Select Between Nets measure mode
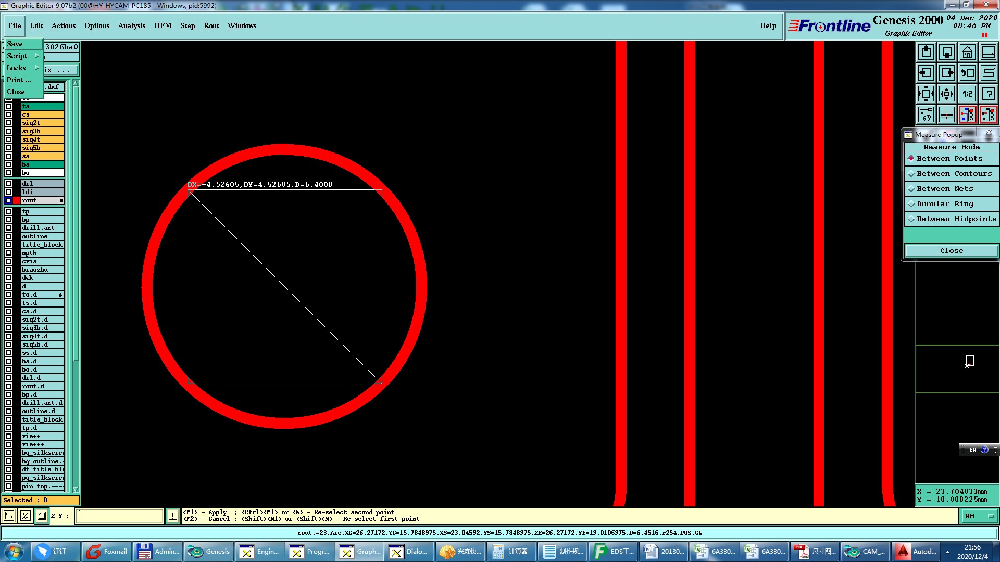This screenshot has width=1000, height=562. 952,189
